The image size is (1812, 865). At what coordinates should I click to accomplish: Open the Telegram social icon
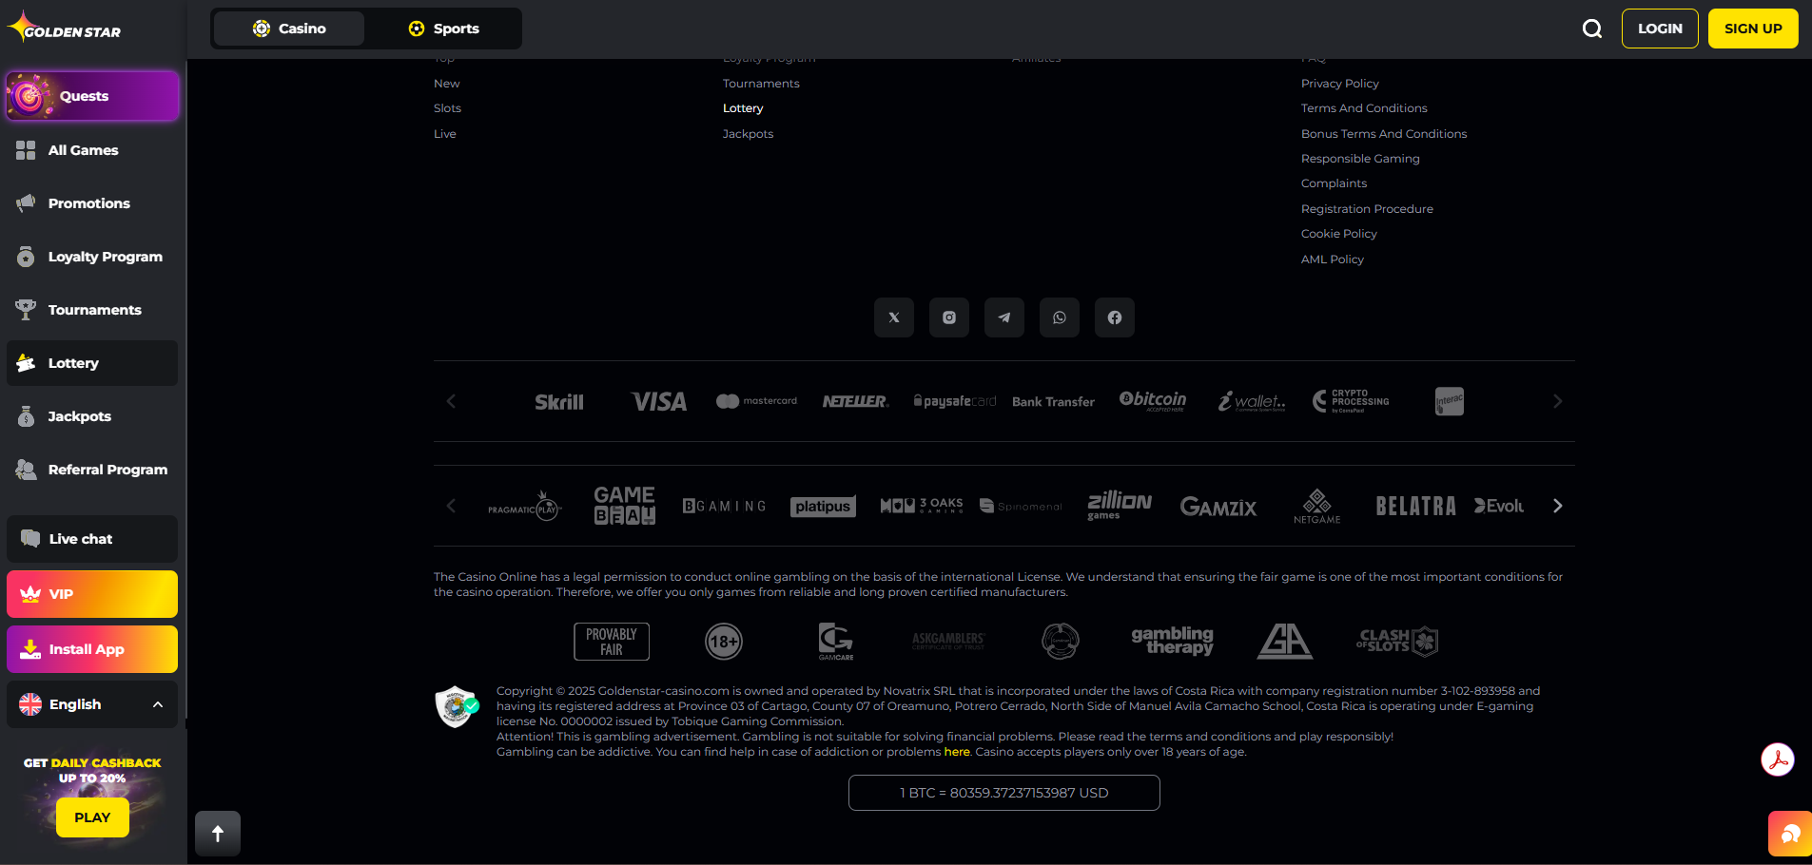click(1004, 317)
